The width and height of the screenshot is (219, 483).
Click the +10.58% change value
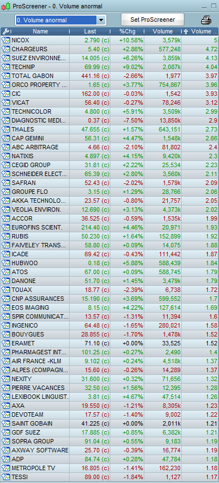(x=131, y=40)
